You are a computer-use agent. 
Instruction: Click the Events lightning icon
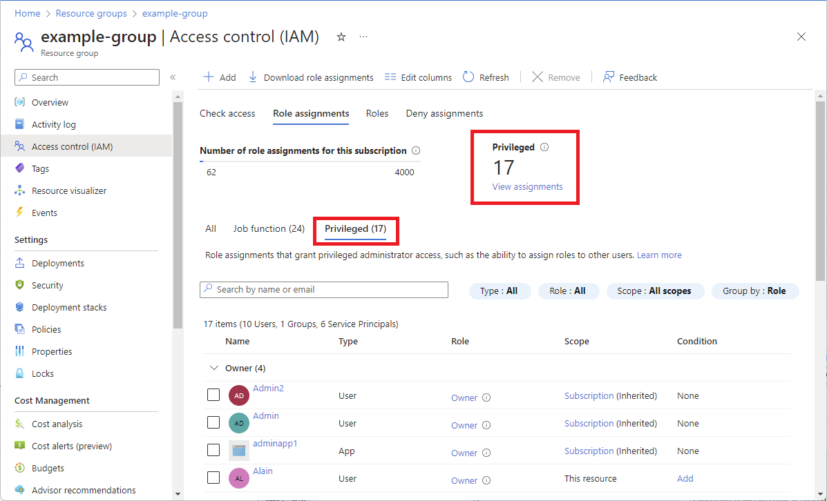pos(19,213)
